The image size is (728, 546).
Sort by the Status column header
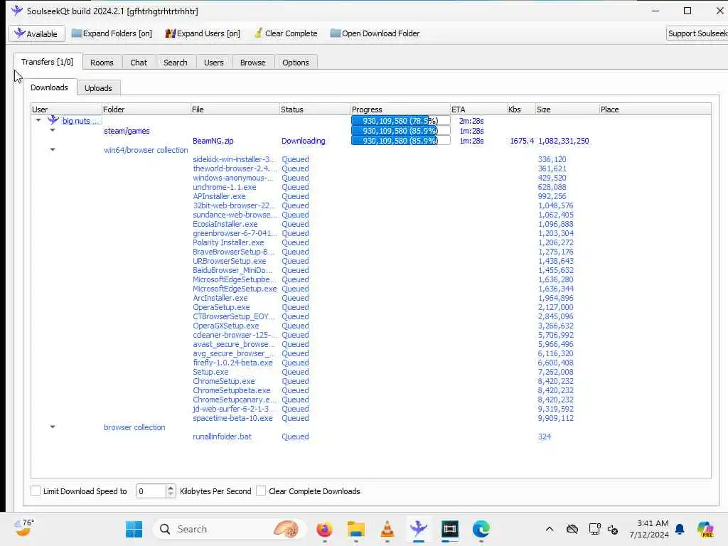point(315,109)
